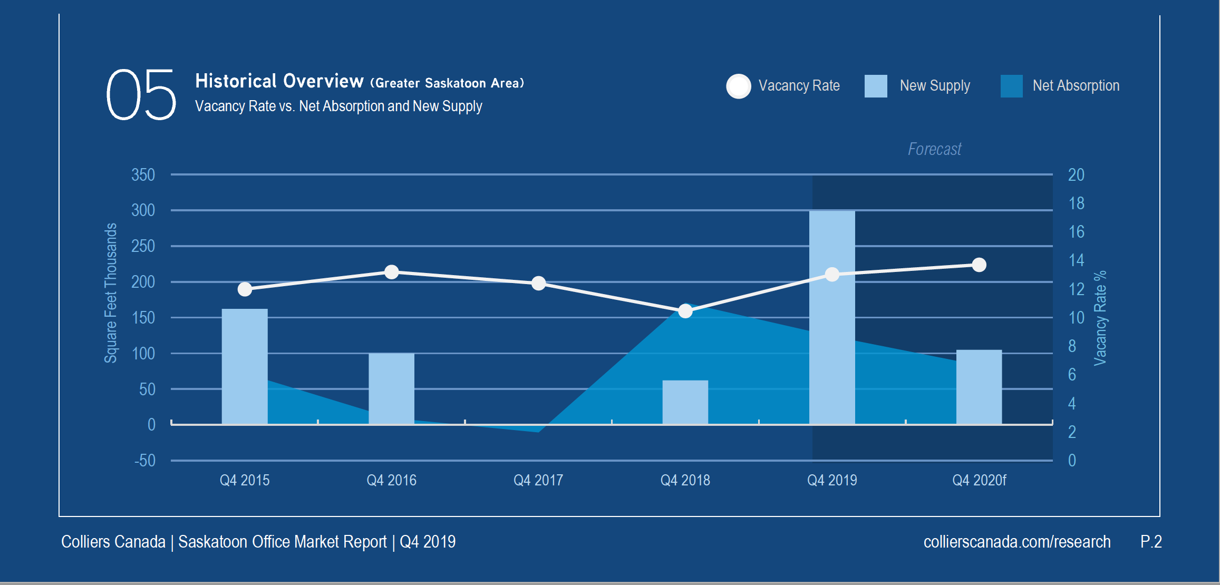Click the 'Q4 2019' x-axis label
This screenshot has width=1220, height=585.
[832, 480]
